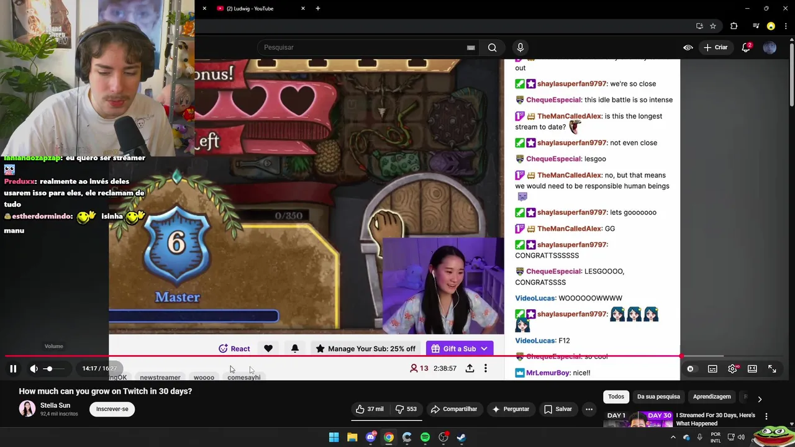The width and height of the screenshot is (795, 447).
Task: Dislike the video (553)
Action: pos(407,409)
